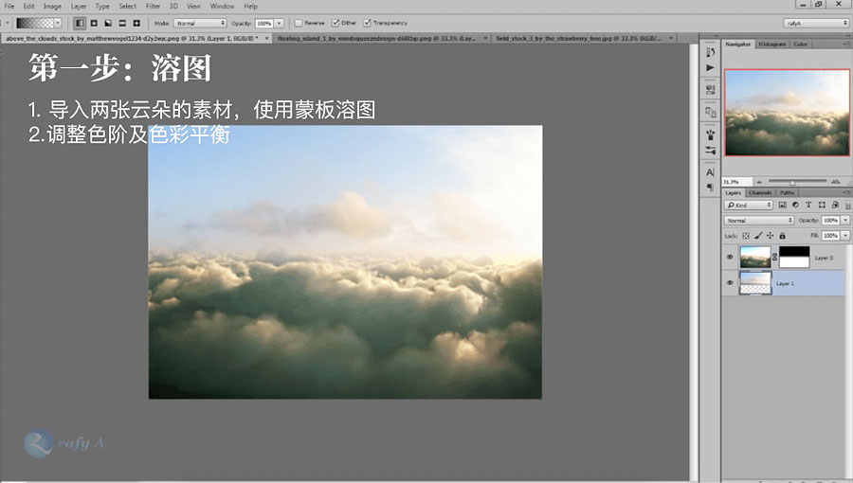Open the Paragraph panel icon

(710, 188)
